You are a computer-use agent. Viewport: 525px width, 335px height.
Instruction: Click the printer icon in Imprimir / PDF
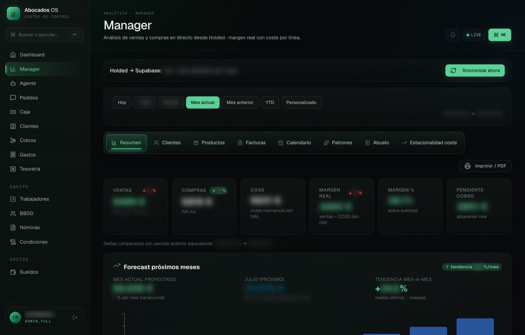[x=468, y=166]
